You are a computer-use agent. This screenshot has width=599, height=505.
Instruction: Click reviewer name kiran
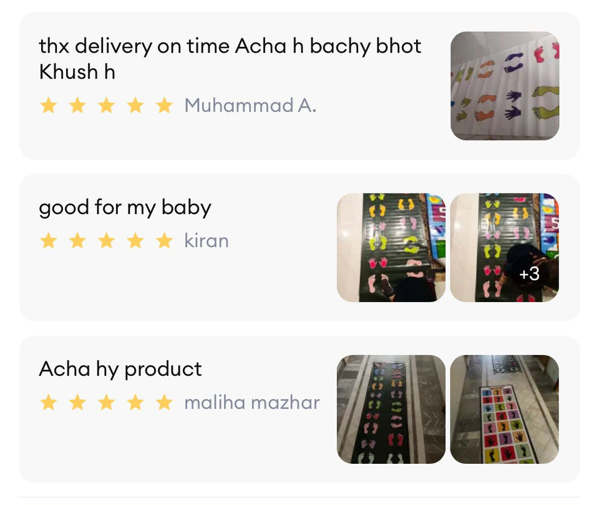207,241
